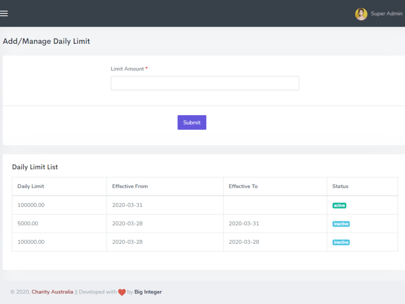Screen dimensions: 405x304
Task: Select the 2020-03-31 Effective To cell
Action: (x=275, y=224)
